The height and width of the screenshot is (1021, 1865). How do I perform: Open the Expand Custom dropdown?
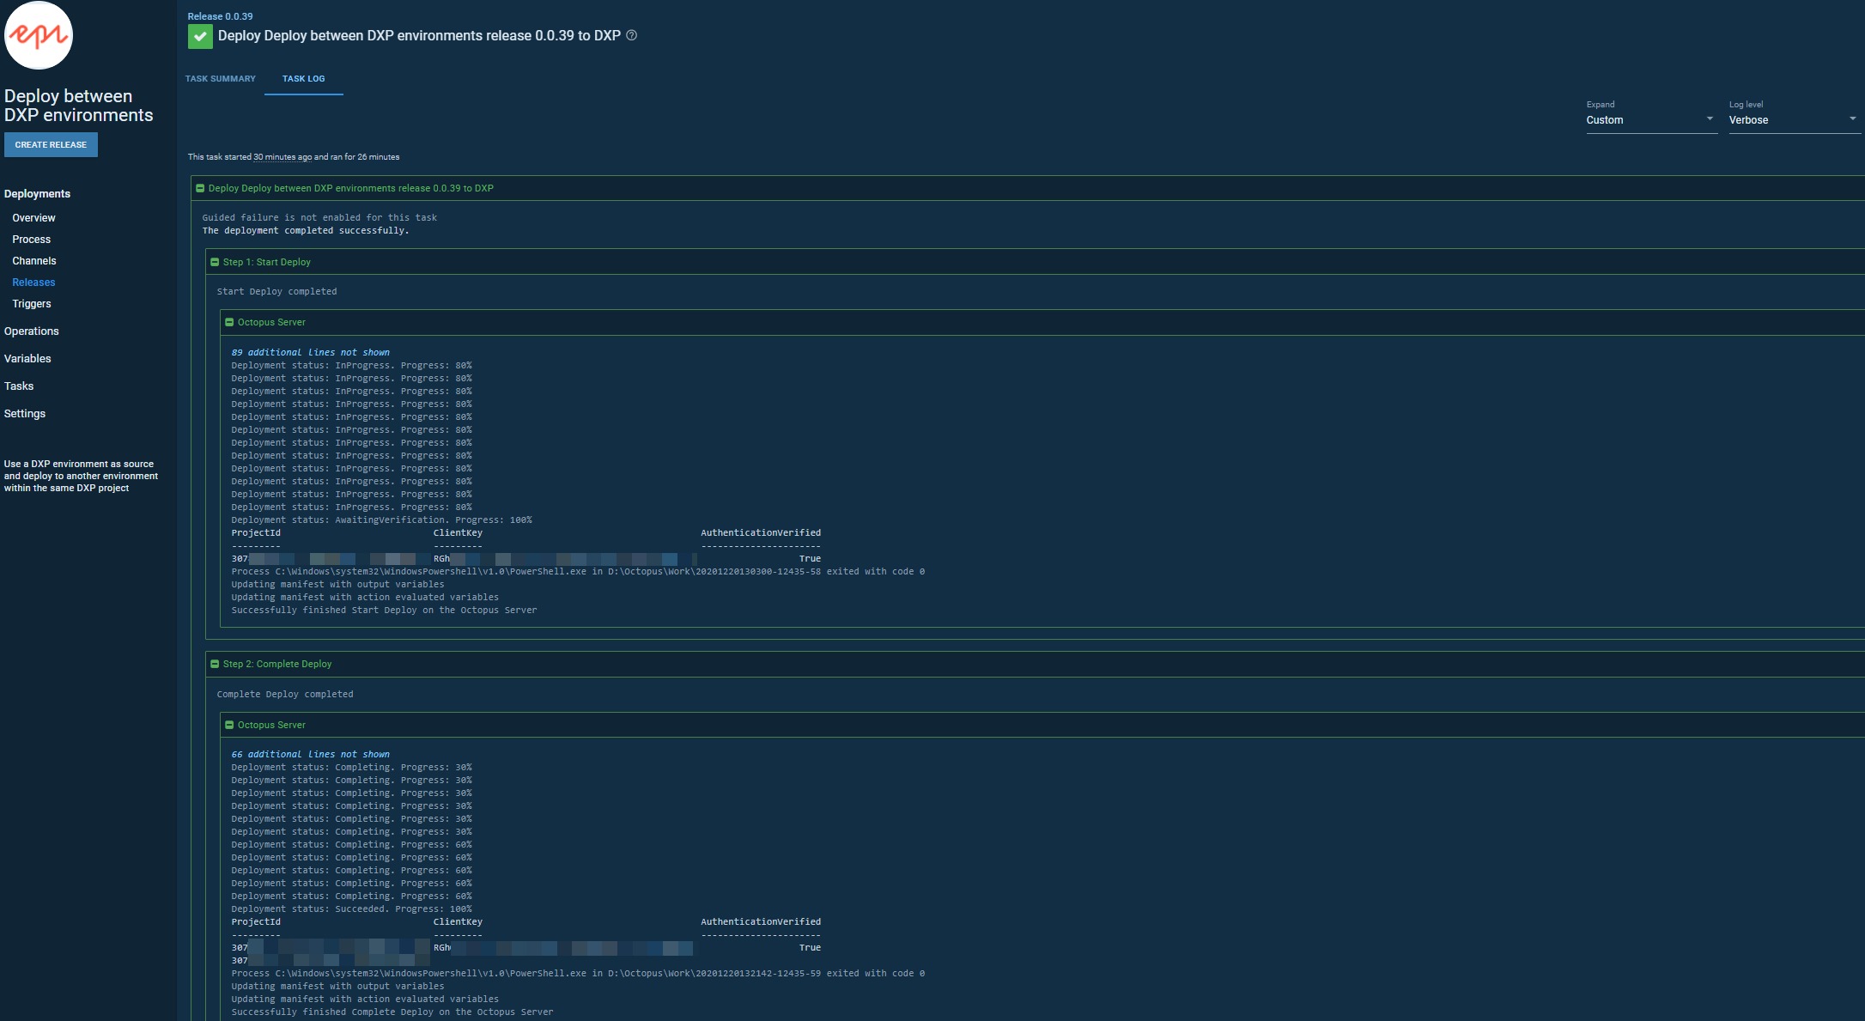(x=1649, y=120)
